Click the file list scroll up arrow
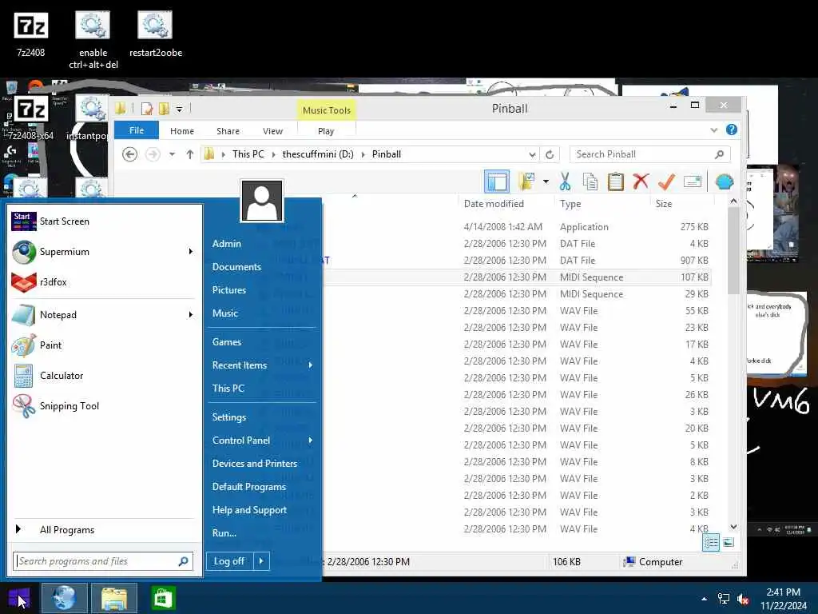Screen dimensions: 818x614 click(733, 201)
